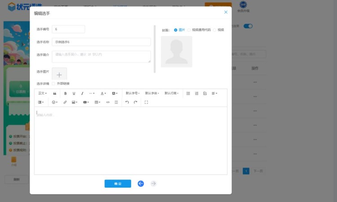Go to previous contestant with blue arrow
Image resolution: width=337 pixels, height=202 pixels.
click(141, 184)
